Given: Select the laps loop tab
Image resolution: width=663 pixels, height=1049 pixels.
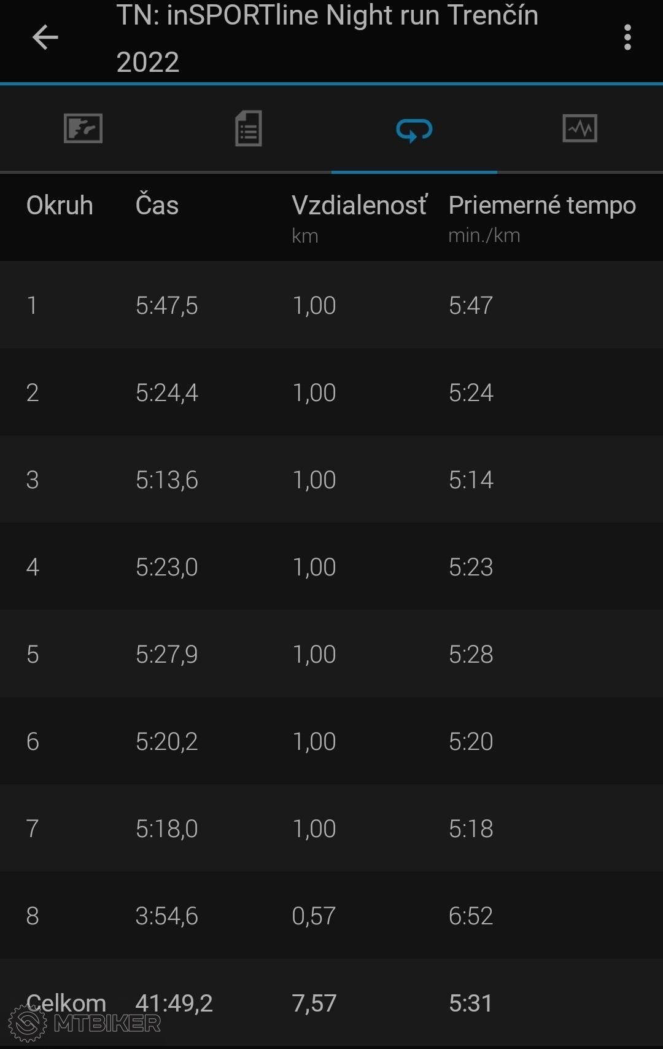Looking at the screenshot, I should (x=414, y=130).
